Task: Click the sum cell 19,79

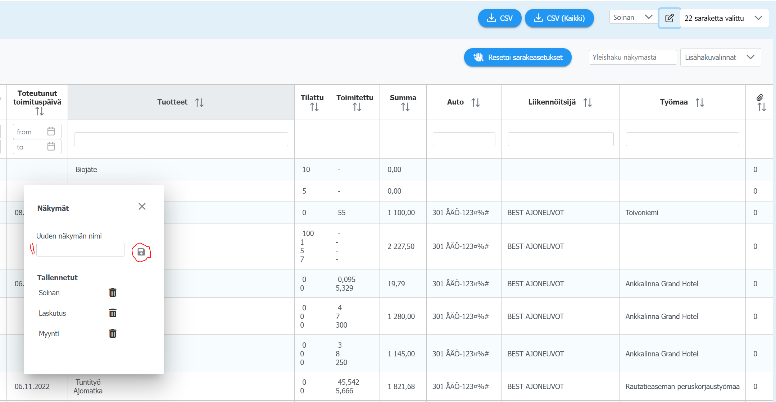Action: pos(403,284)
